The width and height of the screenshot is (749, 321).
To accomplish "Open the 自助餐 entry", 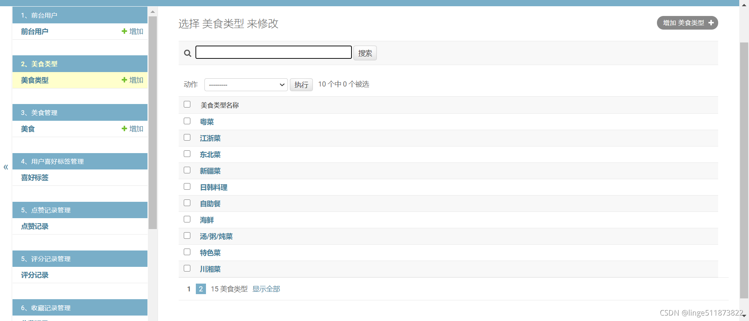I will (210, 204).
